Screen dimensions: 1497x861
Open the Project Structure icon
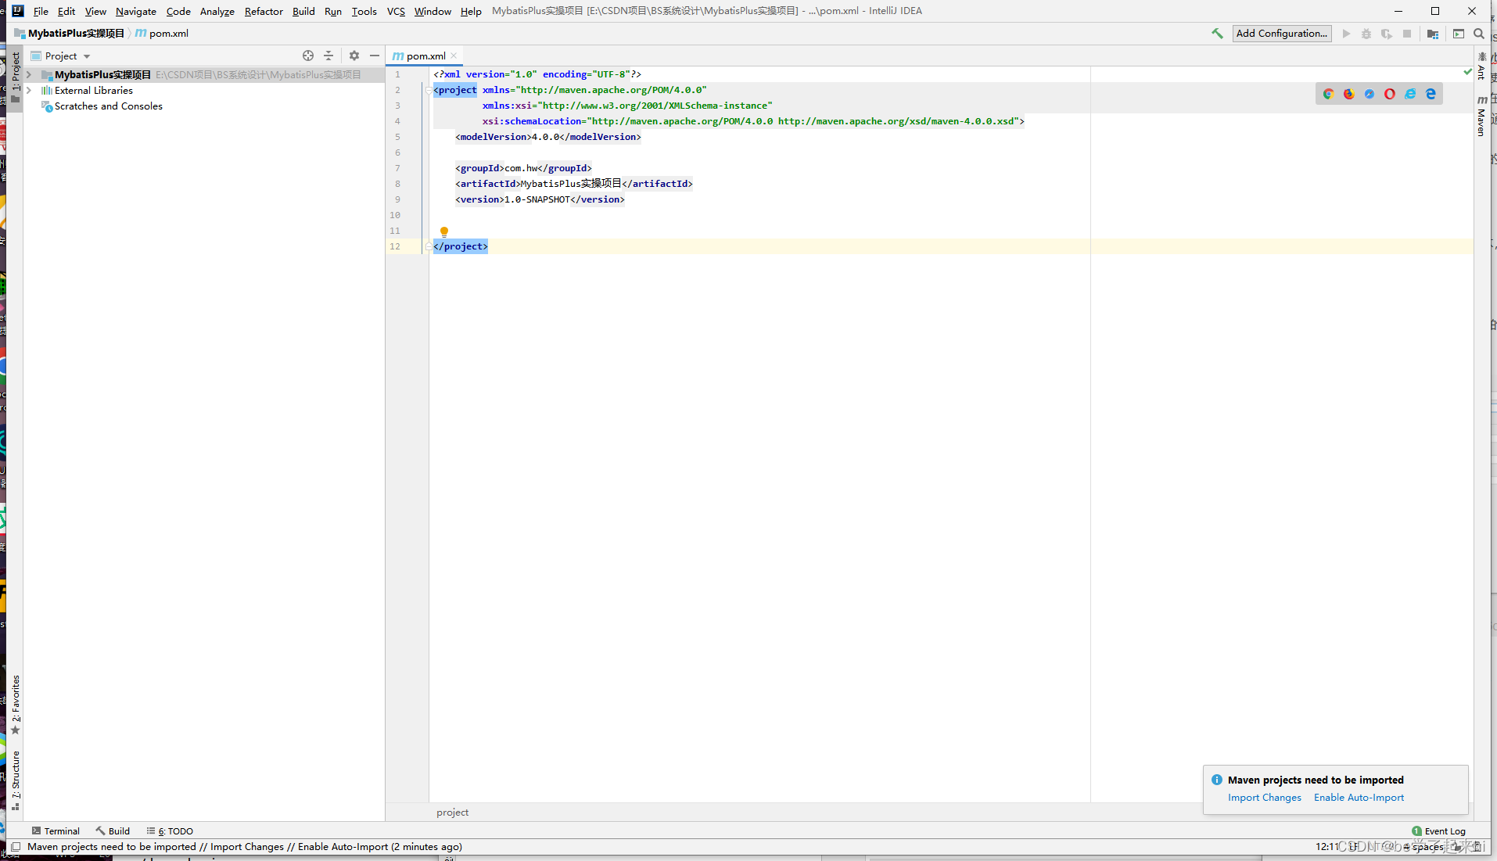(1433, 34)
